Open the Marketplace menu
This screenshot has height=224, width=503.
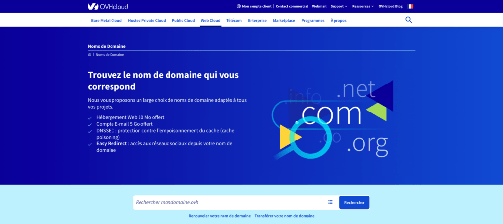[x=284, y=20]
